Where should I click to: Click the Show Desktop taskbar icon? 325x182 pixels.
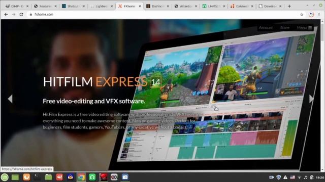(15, 177)
